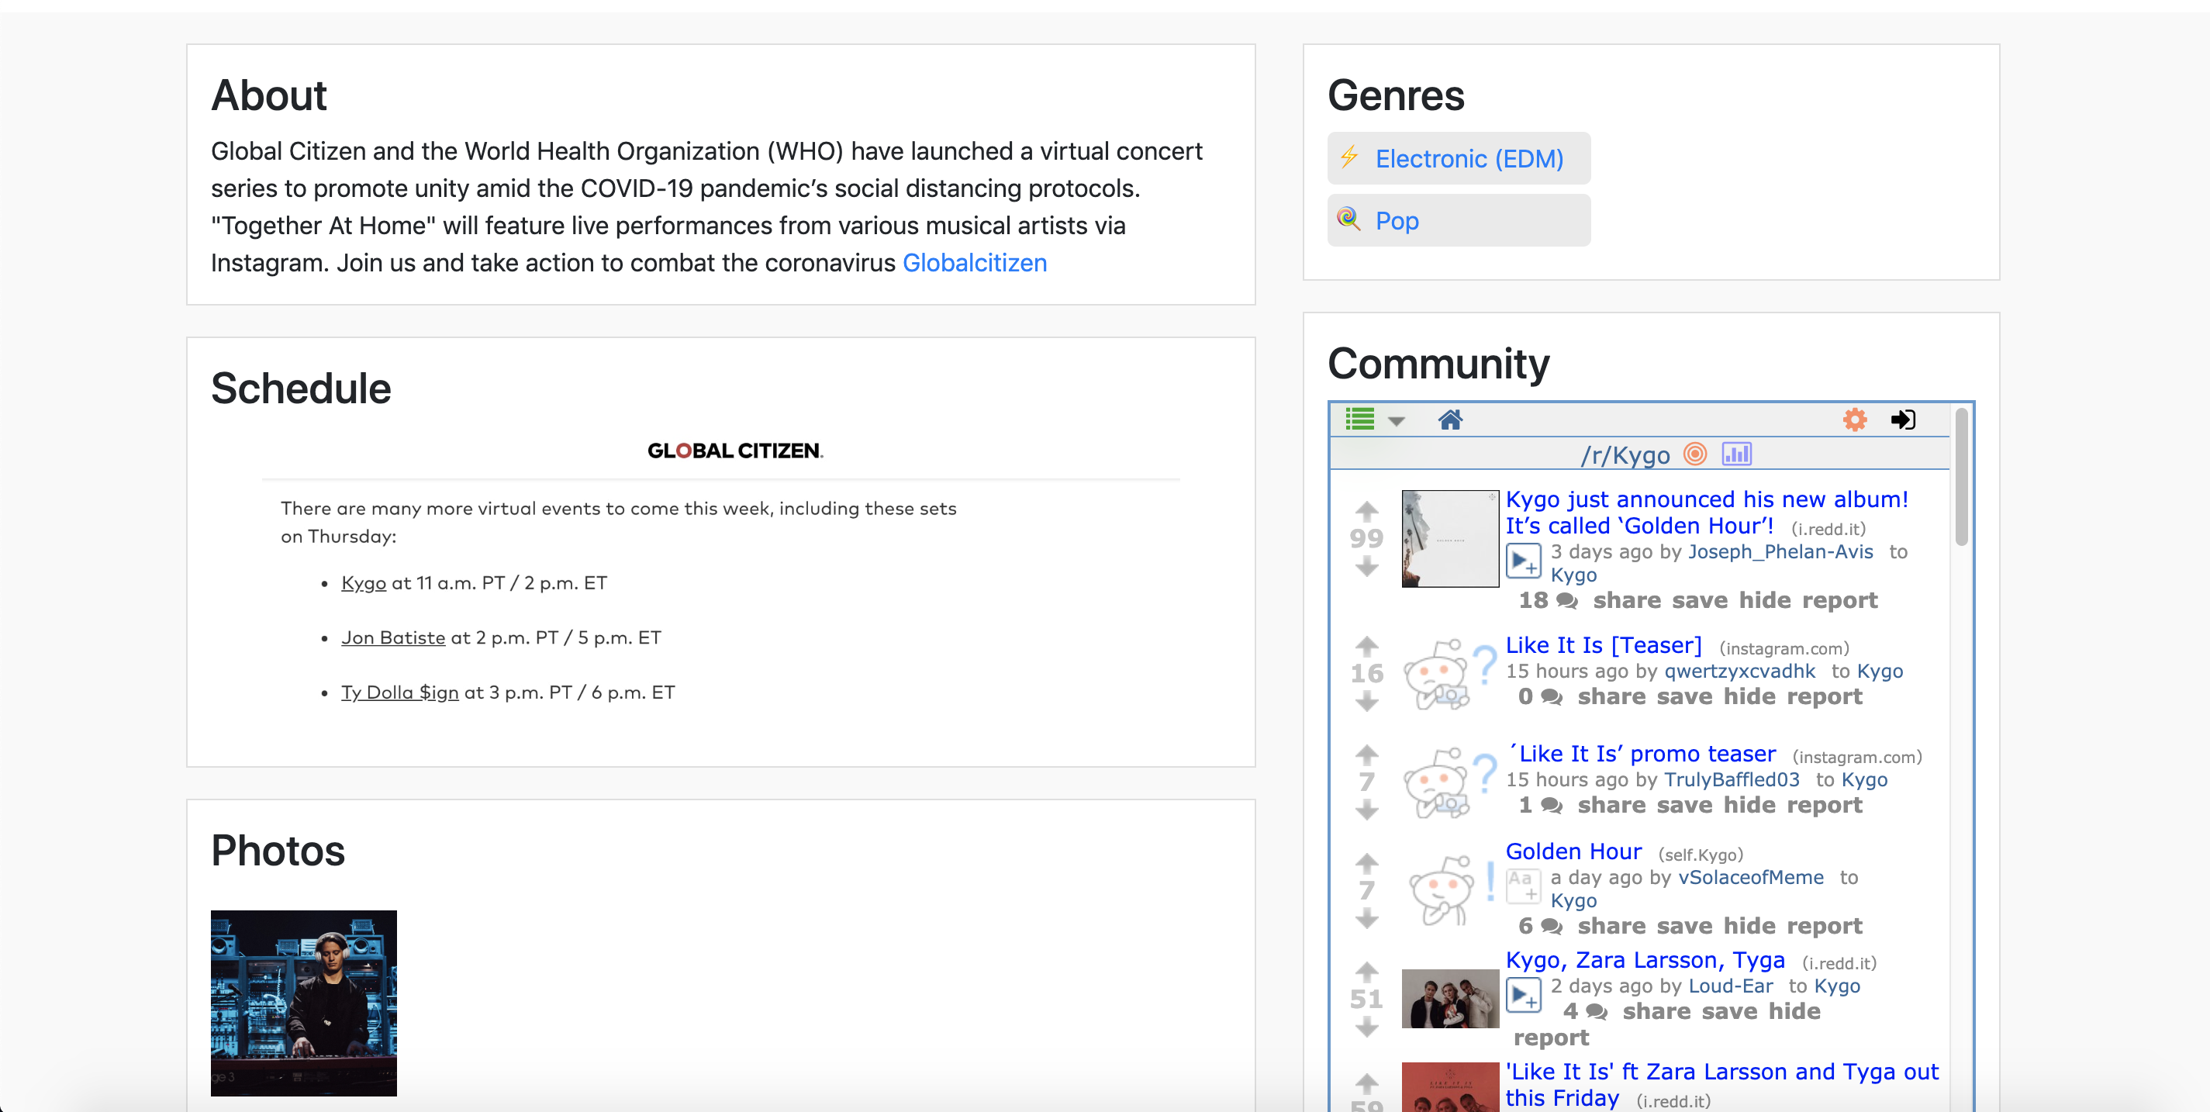Upvote the Kygo, Zara Larsson, Tyga post
Image resolution: width=2210 pixels, height=1112 pixels.
1366,972
